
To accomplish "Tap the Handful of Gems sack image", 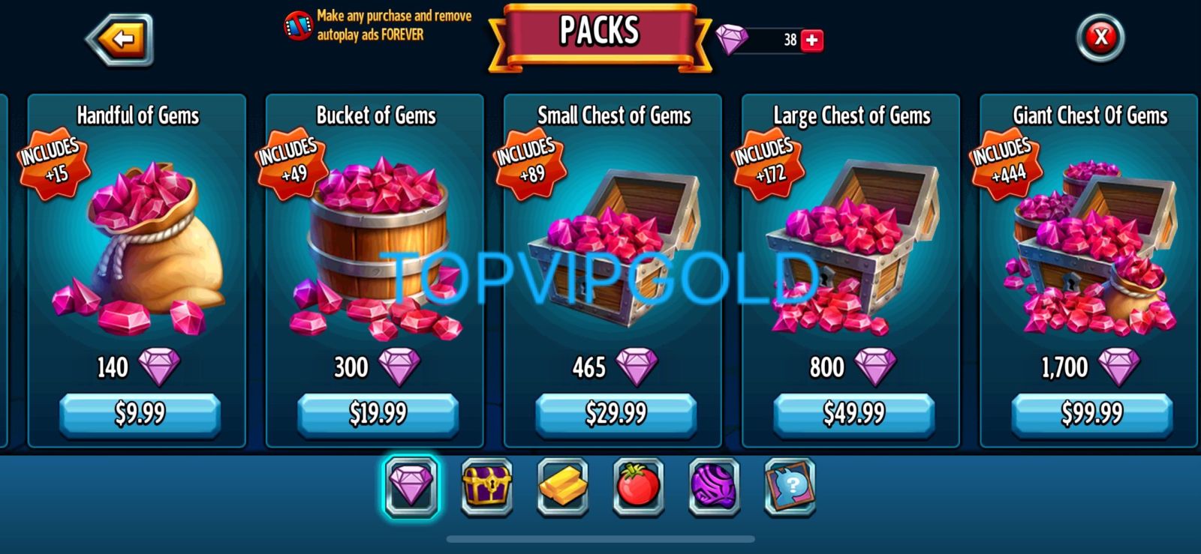I will (140, 247).
